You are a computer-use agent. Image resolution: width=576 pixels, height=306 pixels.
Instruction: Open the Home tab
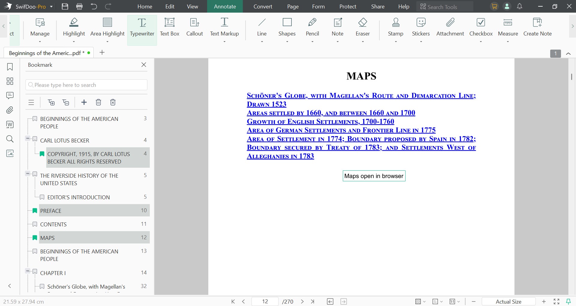pos(145,6)
